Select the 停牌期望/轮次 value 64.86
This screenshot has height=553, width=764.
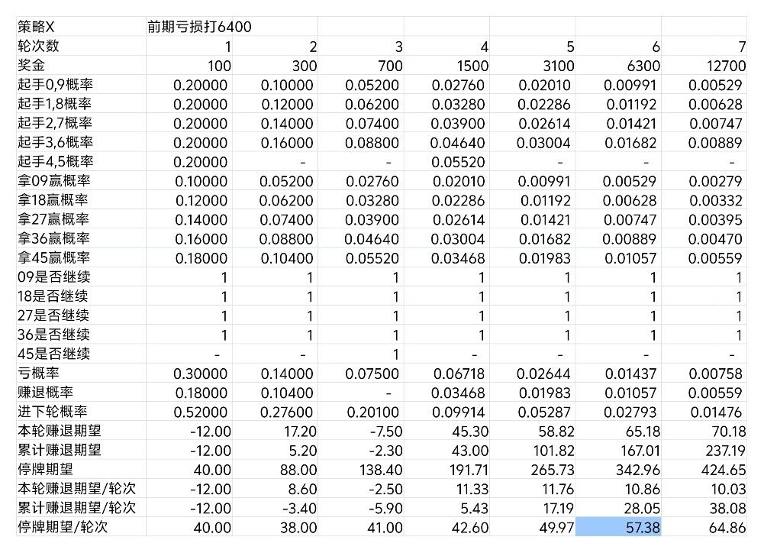click(727, 527)
